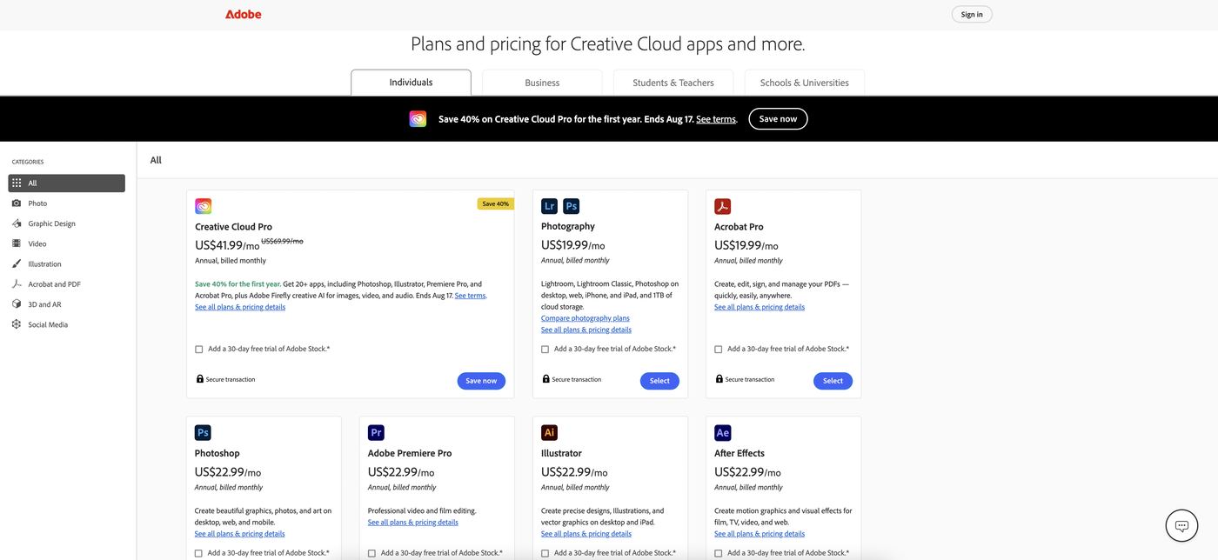Click the Save 40% badge
1218x560 pixels.
(496, 203)
